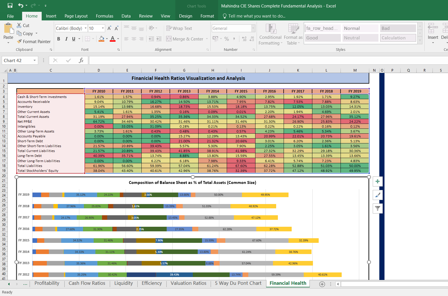
Task: Click the Merge & Center button
Action: tap(185, 39)
